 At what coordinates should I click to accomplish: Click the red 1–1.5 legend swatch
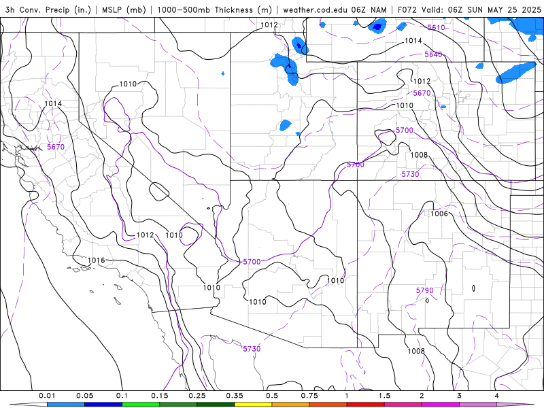[366, 405]
